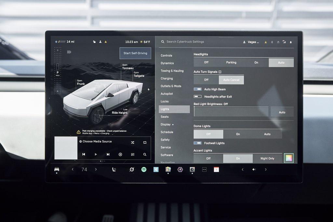
Task: Tap the car controls icon in the dock
Action: coord(57,169)
